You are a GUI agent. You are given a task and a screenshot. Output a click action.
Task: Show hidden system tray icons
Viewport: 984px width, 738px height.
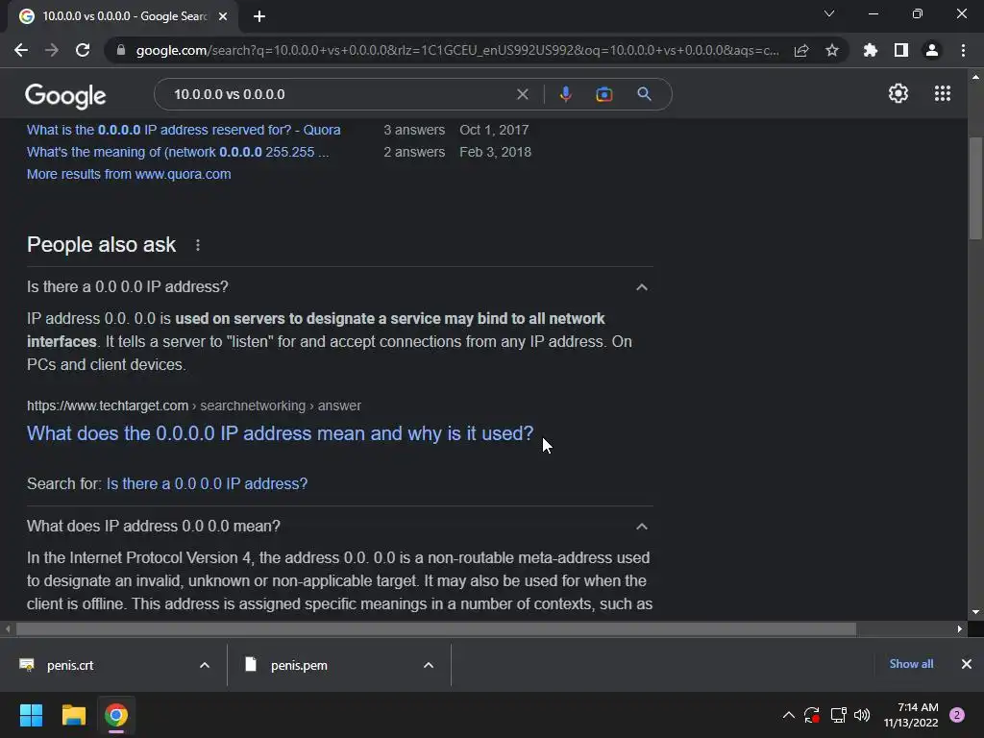coord(789,715)
